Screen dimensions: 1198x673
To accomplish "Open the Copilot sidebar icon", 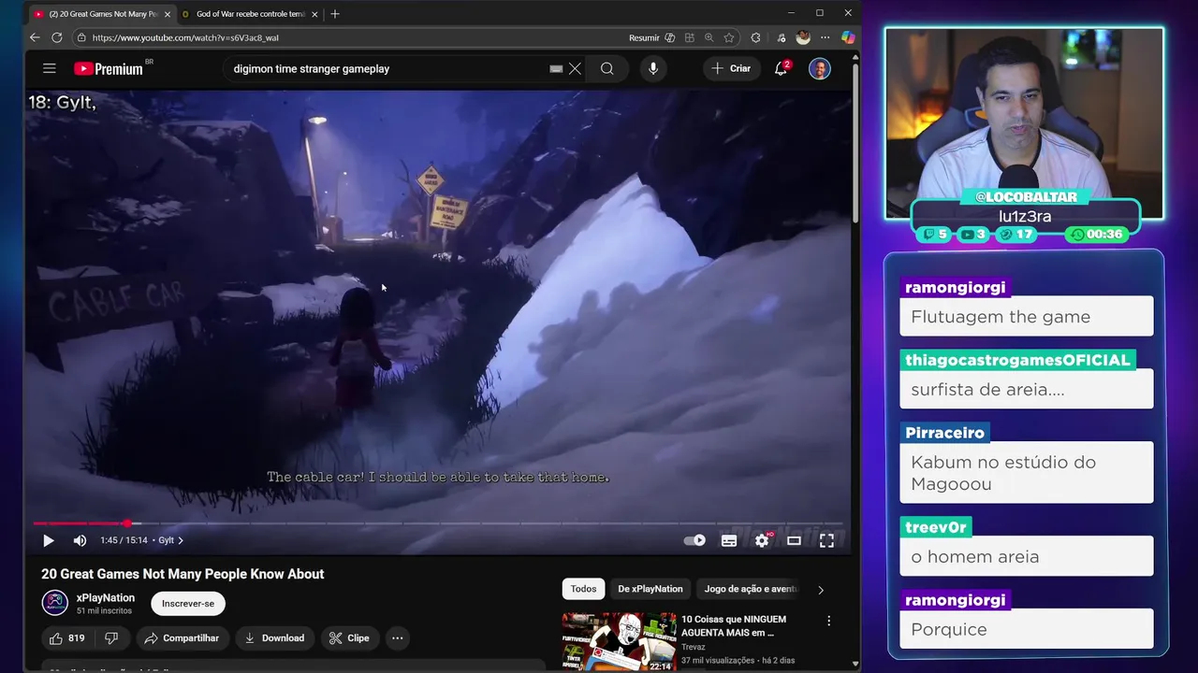I will [x=848, y=37].
